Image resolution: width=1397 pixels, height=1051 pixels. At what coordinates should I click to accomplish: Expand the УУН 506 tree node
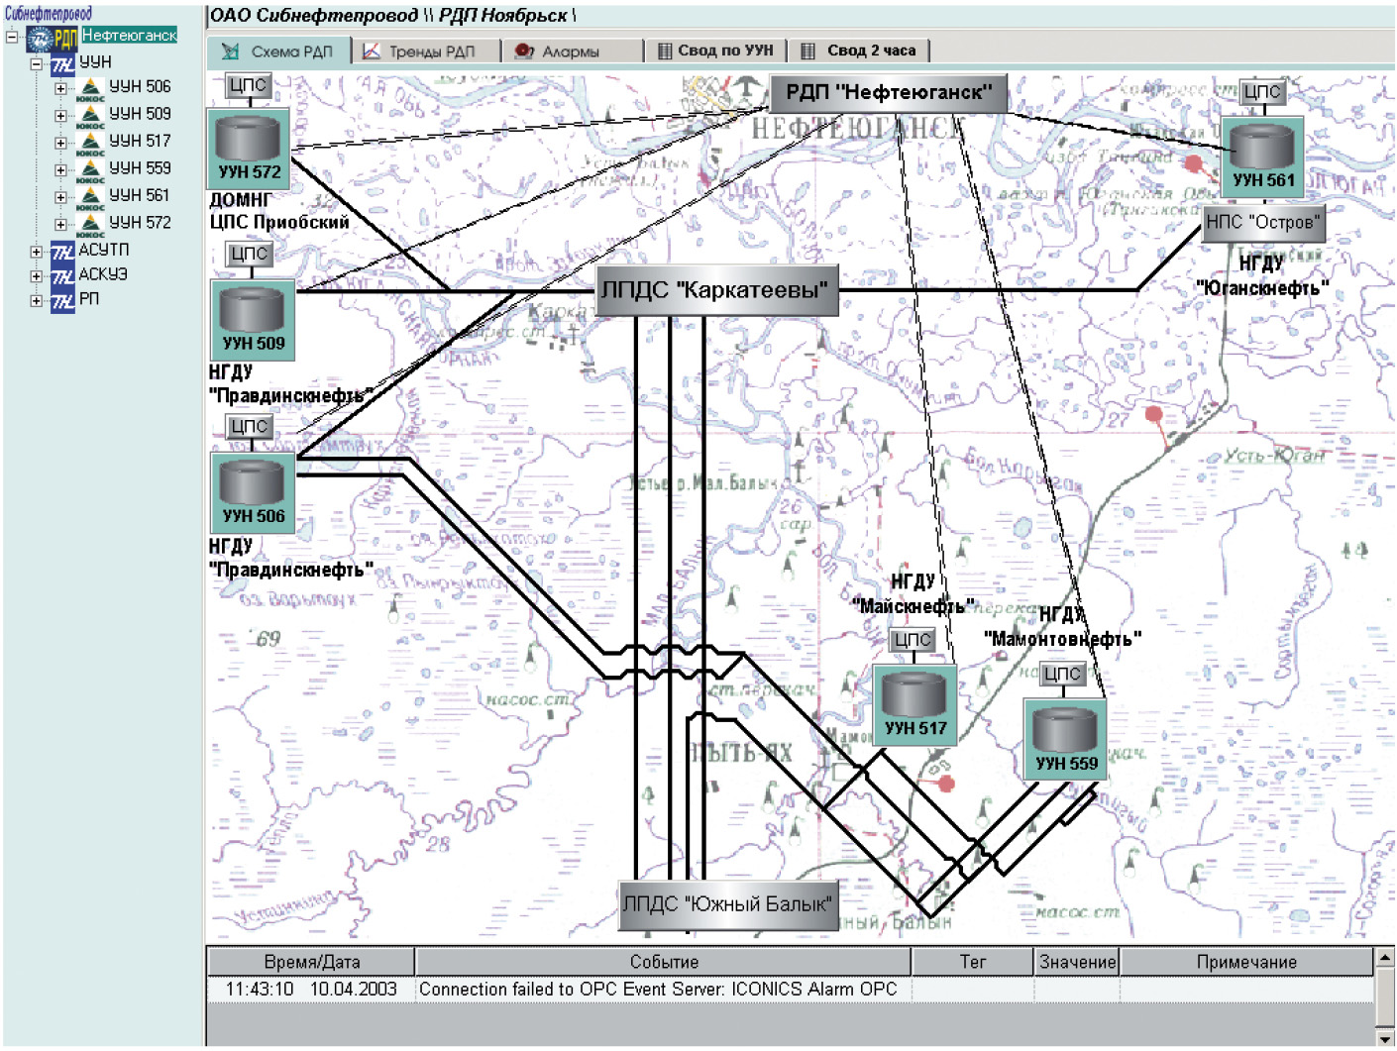60,89
